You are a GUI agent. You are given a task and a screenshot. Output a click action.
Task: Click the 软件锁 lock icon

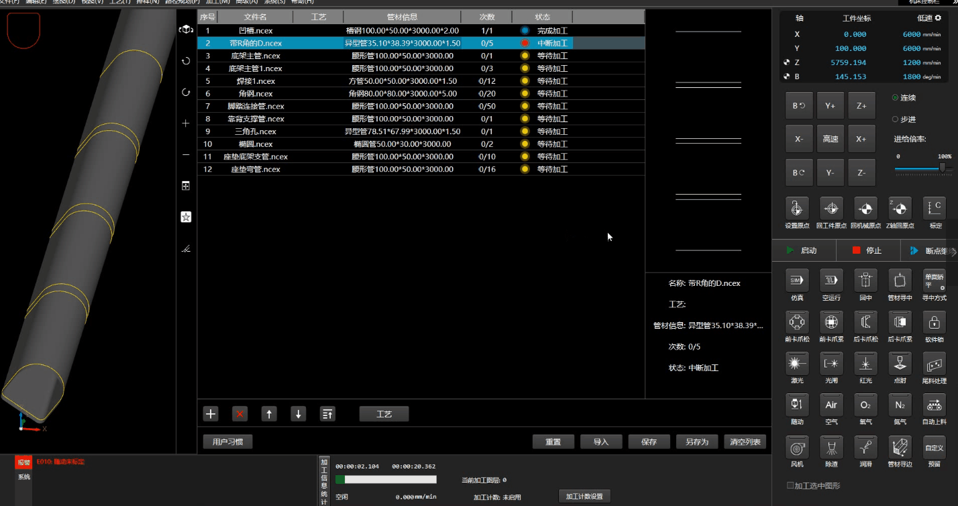point(935,322)
